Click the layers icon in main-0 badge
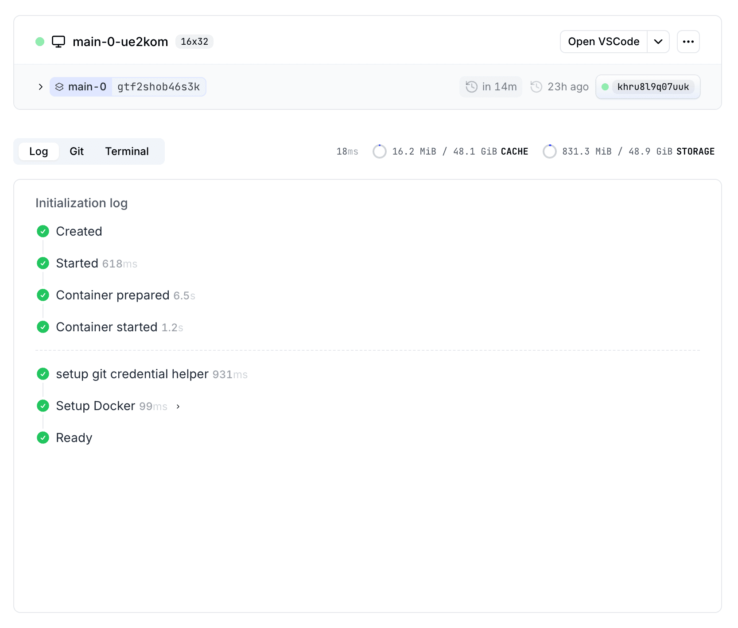The height and width of the screenshot is (628, 738). [x=59, y=87]
